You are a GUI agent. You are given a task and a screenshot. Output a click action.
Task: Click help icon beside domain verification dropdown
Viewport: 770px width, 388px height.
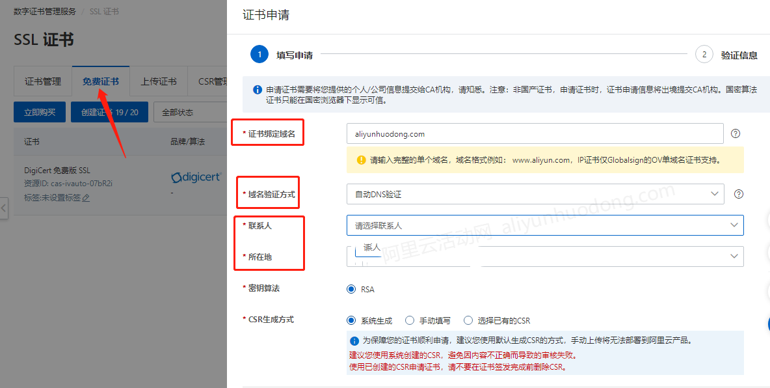click(x=738, y=194)
